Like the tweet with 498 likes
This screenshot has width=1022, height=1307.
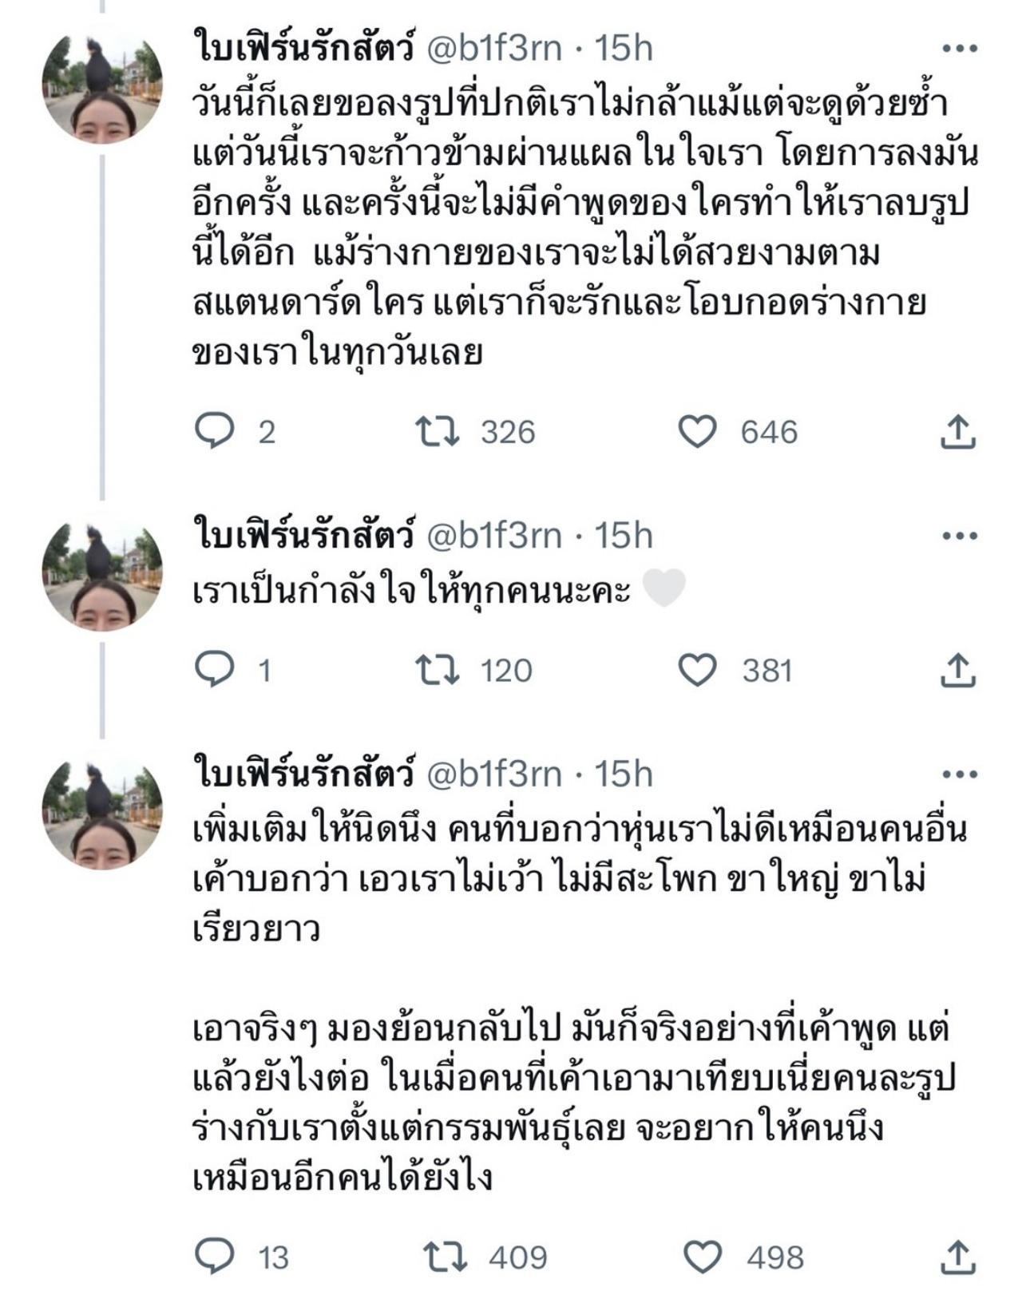click(703, 1257)
